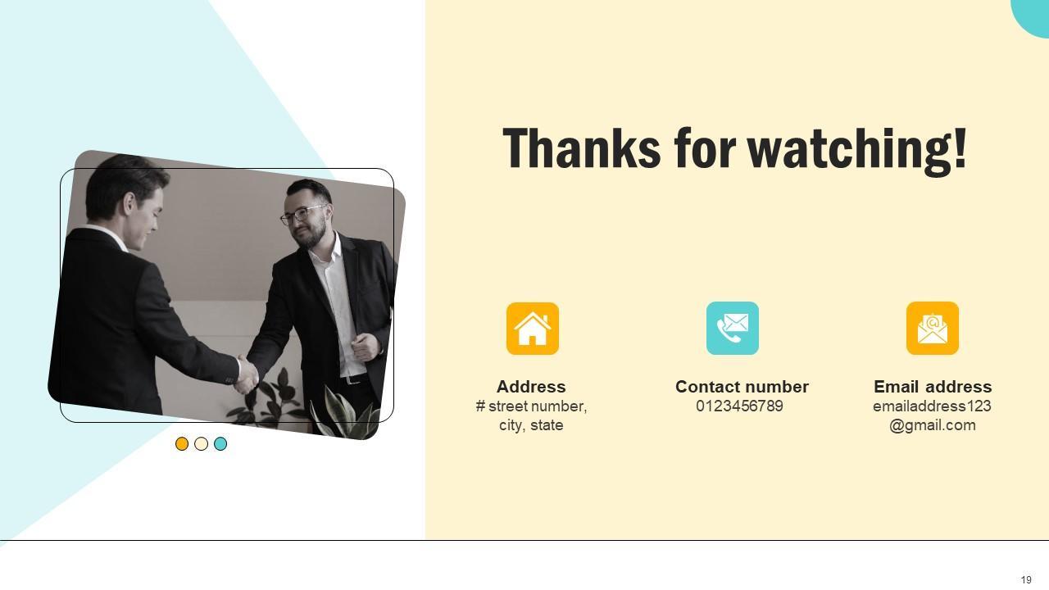
Task: Click the emailaddress123@gmail.com text
Action: 933,415
